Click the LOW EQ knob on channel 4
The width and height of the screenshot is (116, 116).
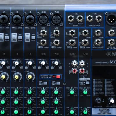(x=29, y=112)
